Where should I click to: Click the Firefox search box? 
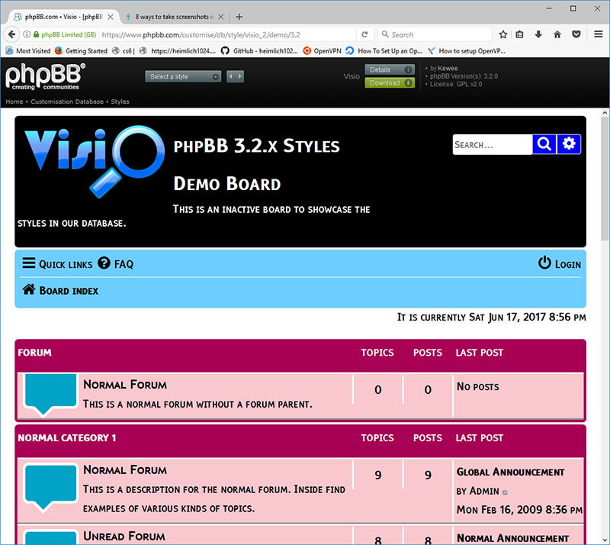(x=435, y=34)
